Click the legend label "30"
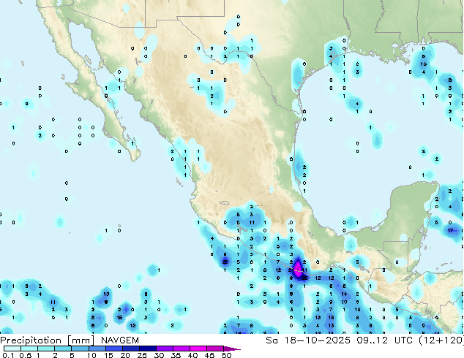 click(x=159, y=355)
